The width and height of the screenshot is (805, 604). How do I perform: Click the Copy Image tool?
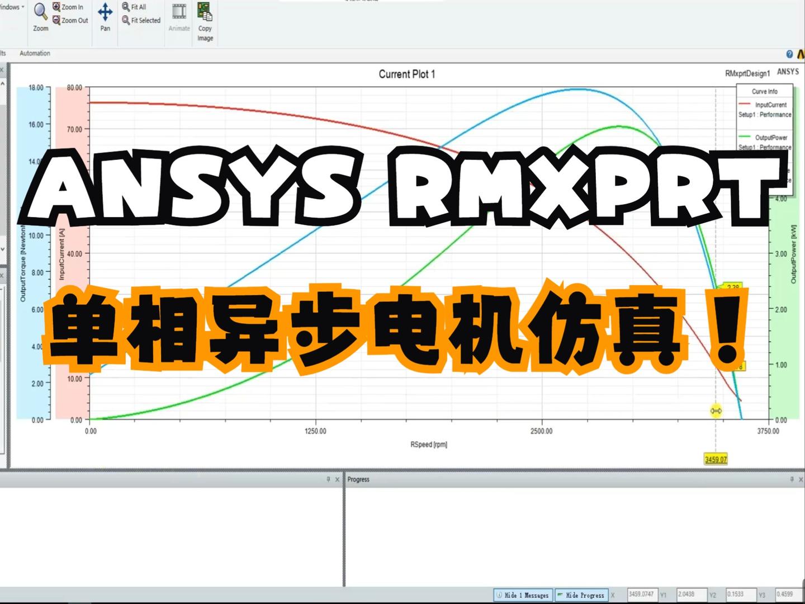coord(205,22)
